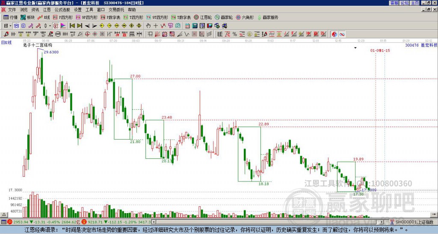The image size is (438, 234).
Task: Open the 9T四方形 tool
Action: [x=157, y=17]
